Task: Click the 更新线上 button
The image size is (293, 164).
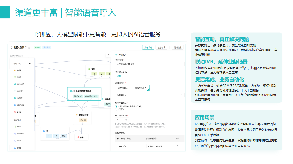Action: point(178,47)
